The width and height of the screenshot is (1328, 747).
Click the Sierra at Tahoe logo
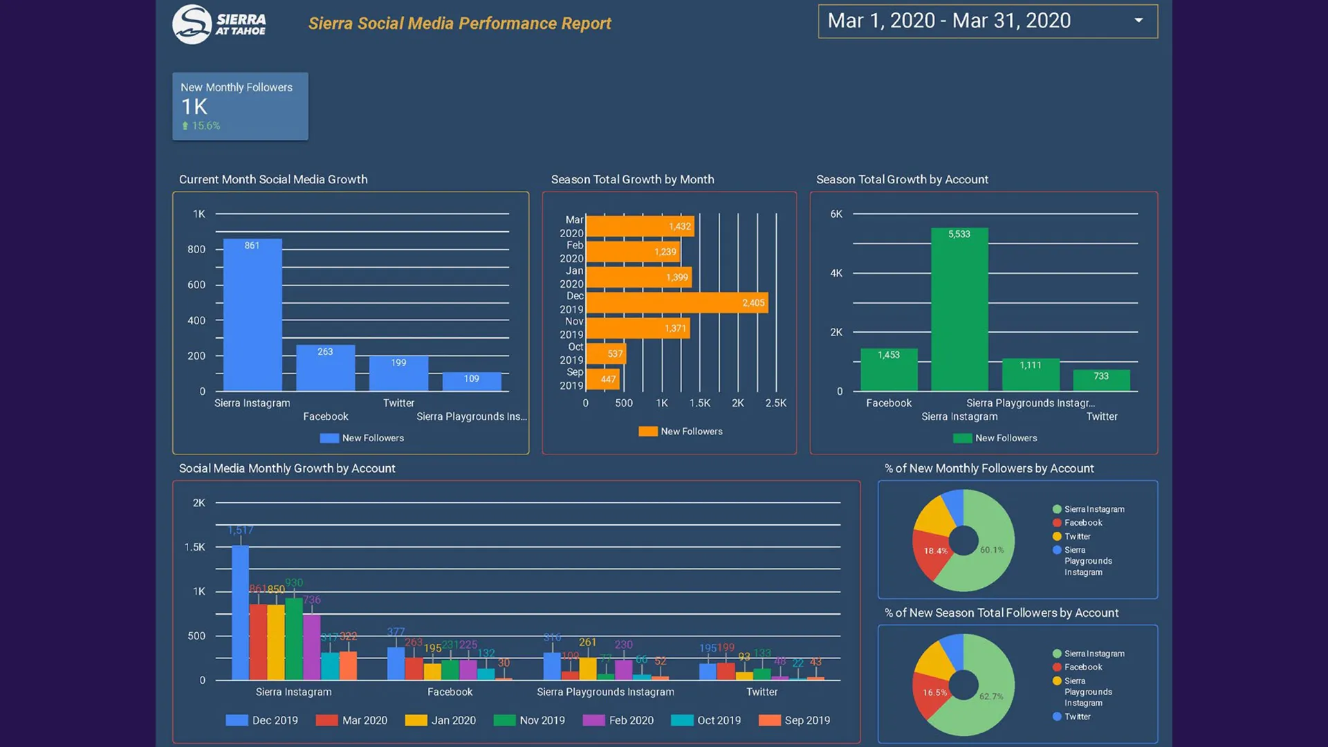coord(219,24)
